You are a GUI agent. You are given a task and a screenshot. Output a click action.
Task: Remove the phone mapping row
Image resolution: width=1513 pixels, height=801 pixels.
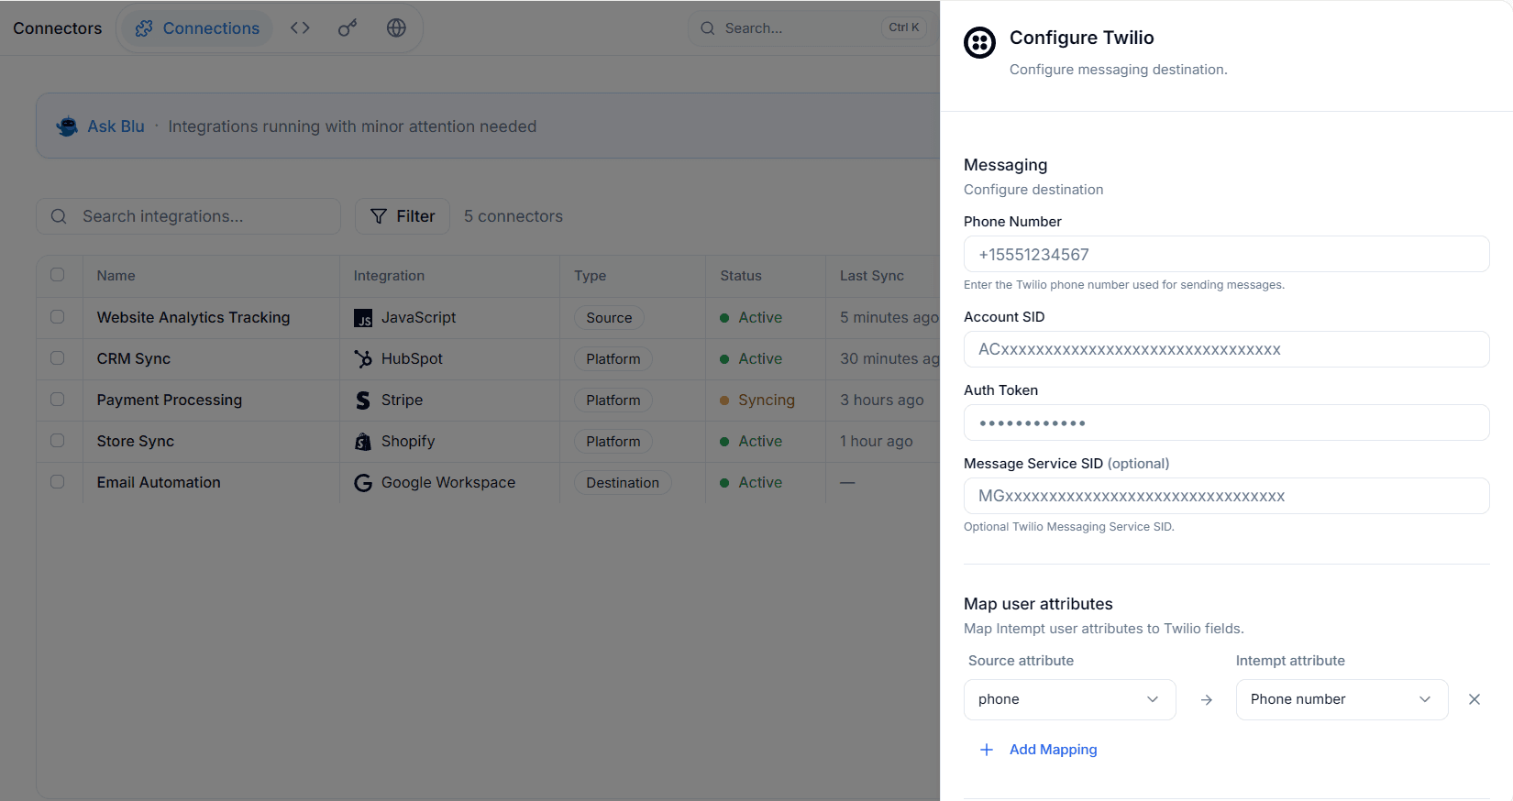click(1474, 699)
